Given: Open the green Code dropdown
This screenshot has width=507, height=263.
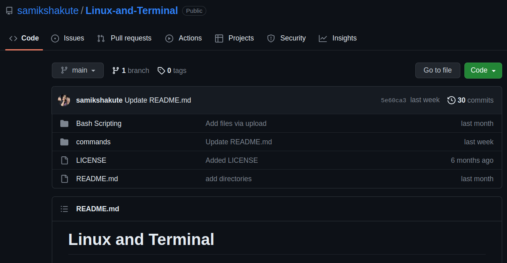Looking at the screenshot, I should (x=483, y=71).
